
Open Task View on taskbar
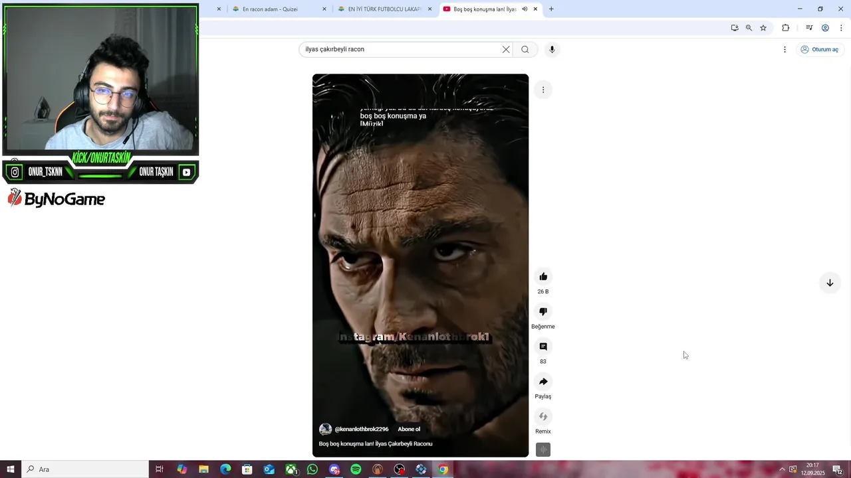(160, 469)
